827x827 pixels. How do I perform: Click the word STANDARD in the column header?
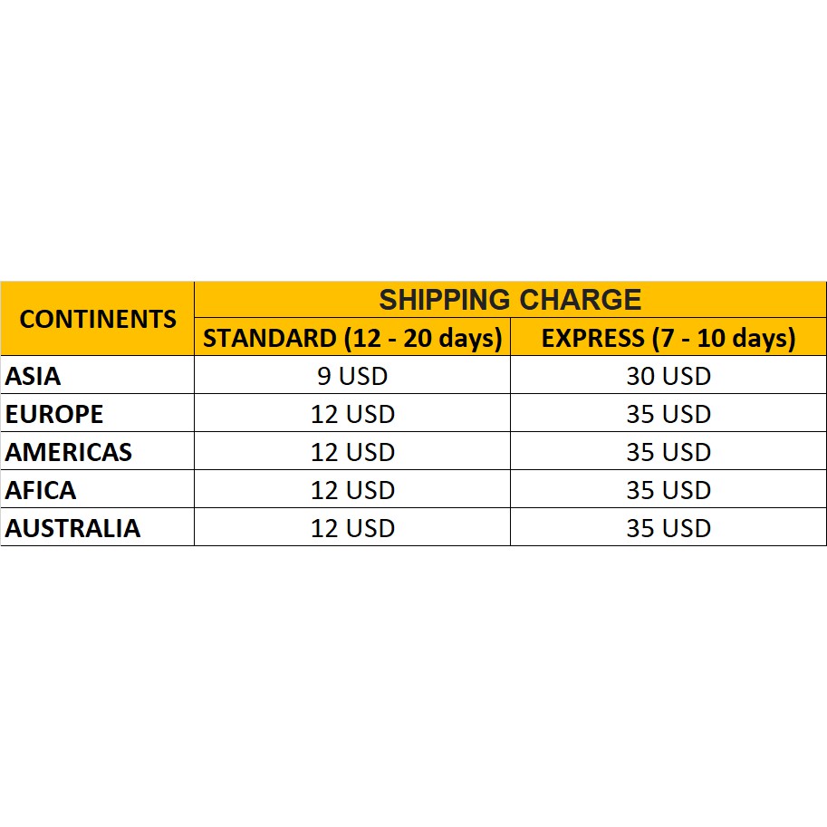point(269,338)
